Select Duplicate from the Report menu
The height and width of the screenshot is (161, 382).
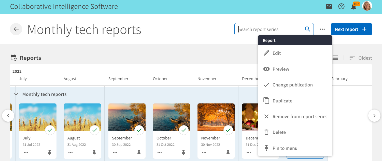pos(282,101)
